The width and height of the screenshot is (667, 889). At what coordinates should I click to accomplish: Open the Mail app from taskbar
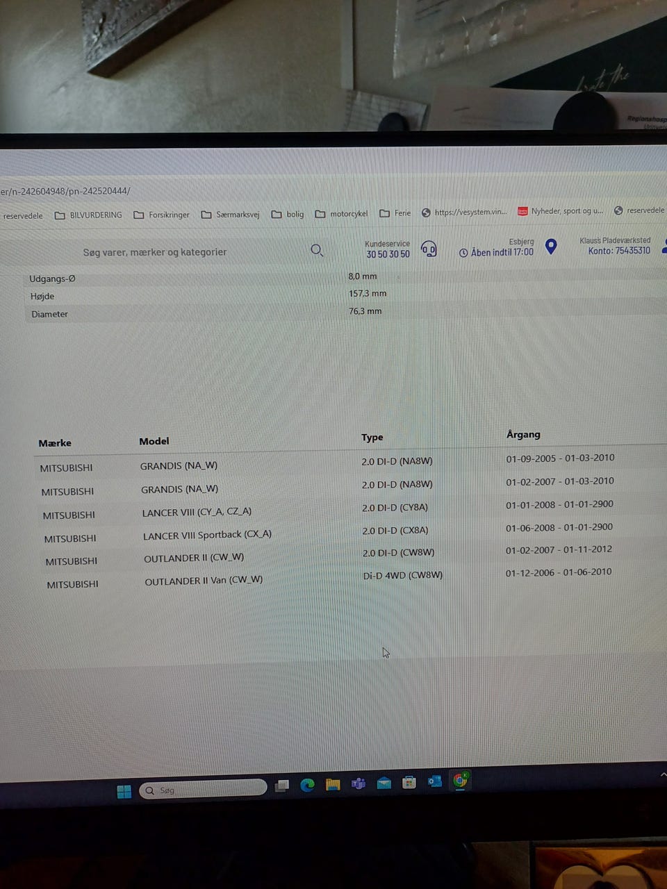pos(384,783)
